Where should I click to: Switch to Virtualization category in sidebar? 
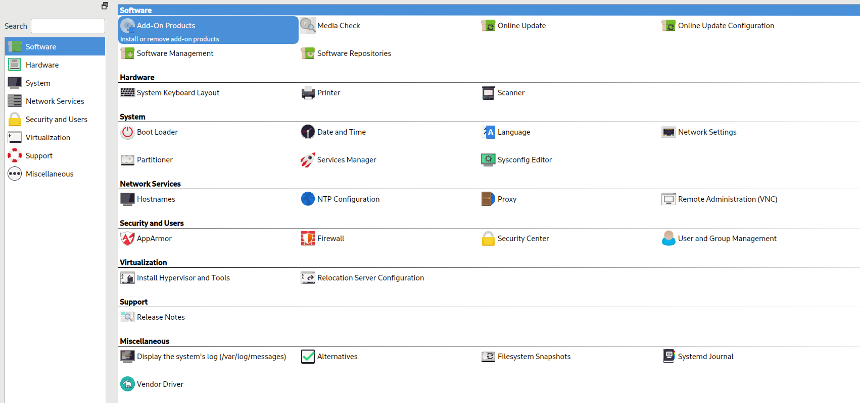tap(48, 138)
